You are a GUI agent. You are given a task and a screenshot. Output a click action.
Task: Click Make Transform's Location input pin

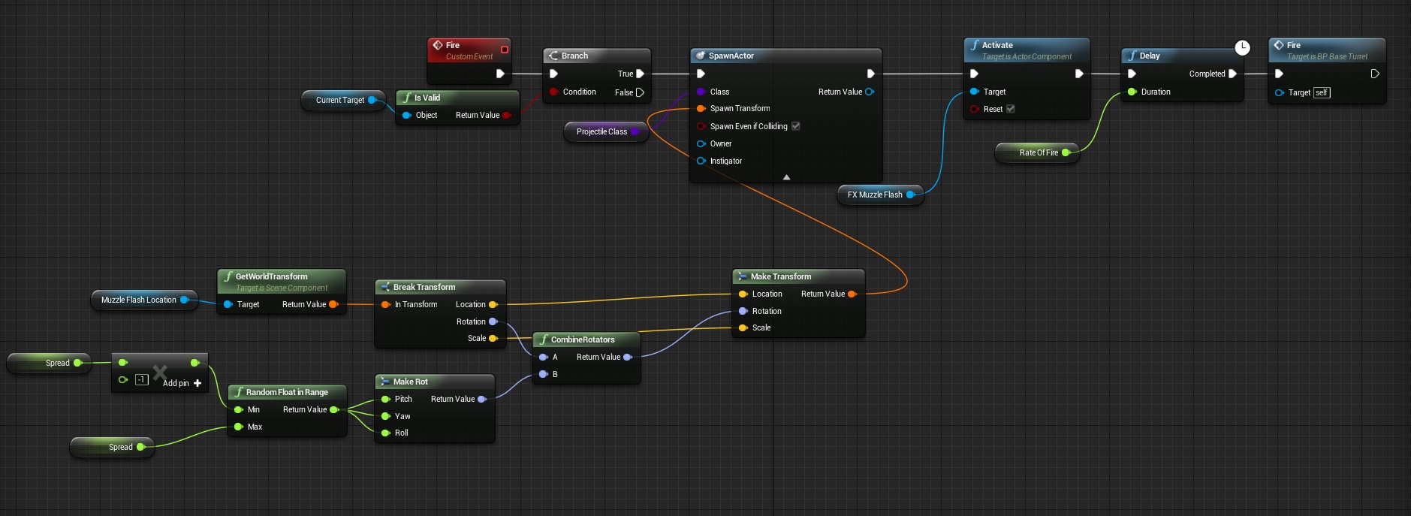click(743, 294)
